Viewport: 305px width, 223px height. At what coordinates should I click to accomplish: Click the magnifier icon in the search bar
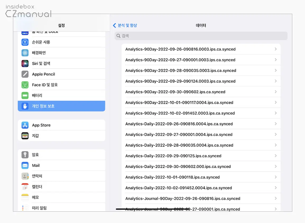[x=118, y=36]
